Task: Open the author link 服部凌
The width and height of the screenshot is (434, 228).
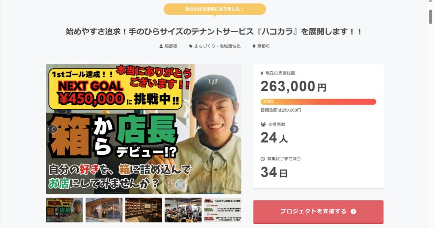Action: [171, 47]
